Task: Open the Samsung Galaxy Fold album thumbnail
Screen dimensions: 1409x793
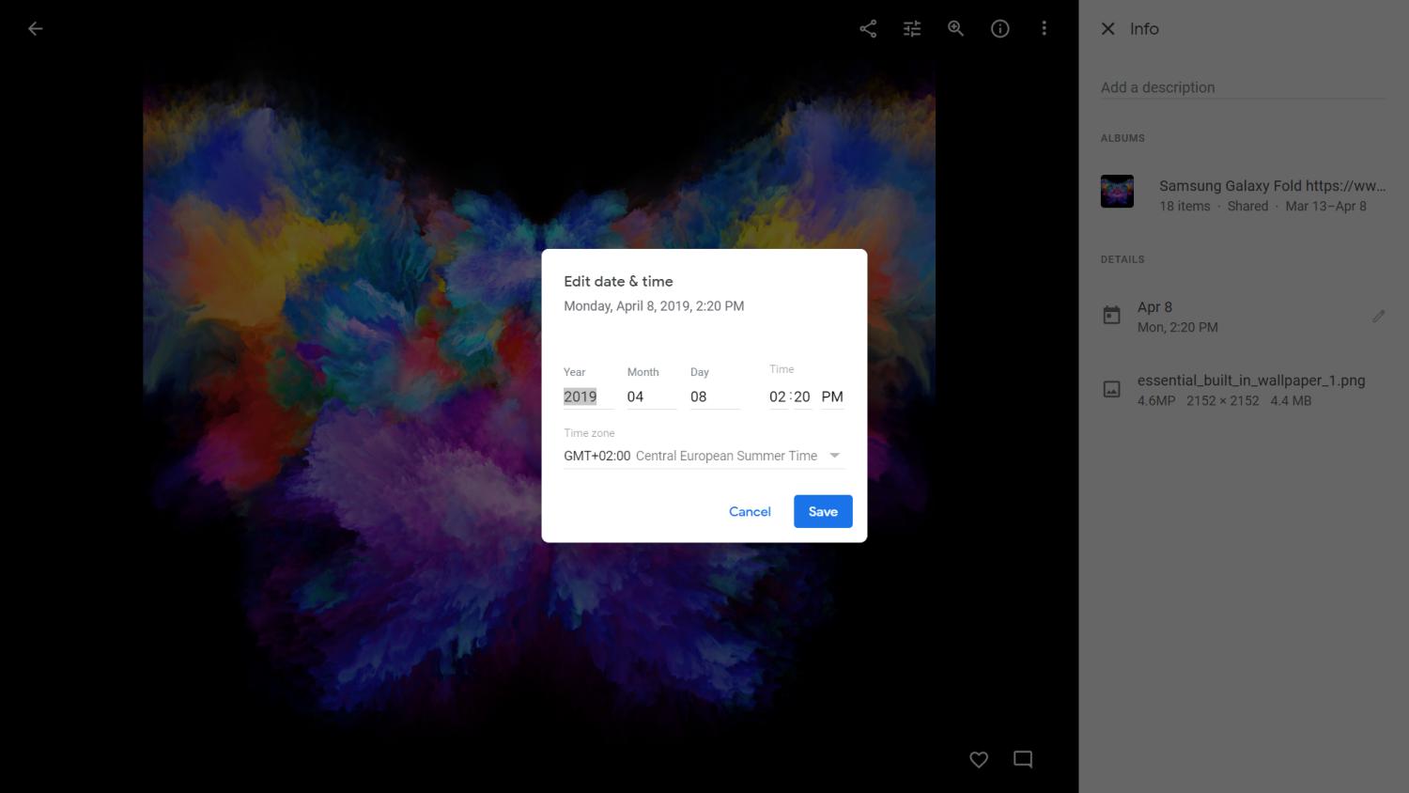Action: click(x=1117, y=192)
